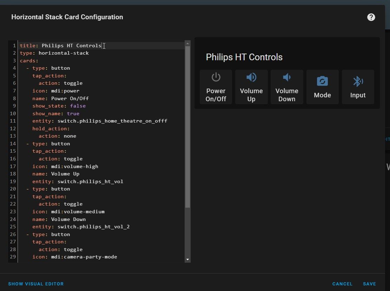The image size is (390, 291).
Task: Click 'entity: switch.philips_home_theatre_on_offf' line
Action: point(100,121)
